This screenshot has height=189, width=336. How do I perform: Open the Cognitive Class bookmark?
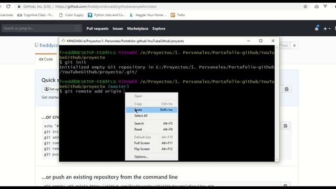[35, 15]
